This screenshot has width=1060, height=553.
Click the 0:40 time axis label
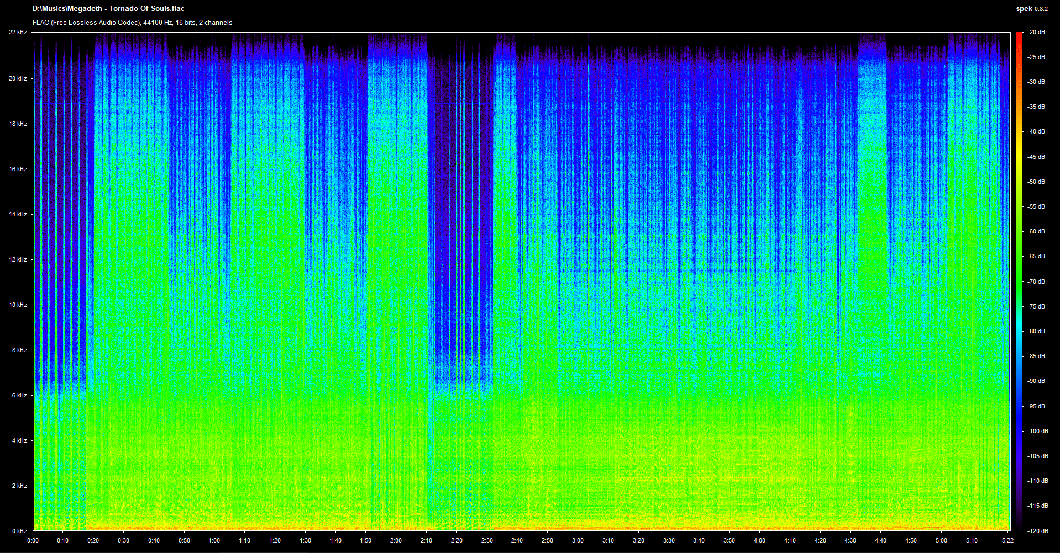coord(154,541)
